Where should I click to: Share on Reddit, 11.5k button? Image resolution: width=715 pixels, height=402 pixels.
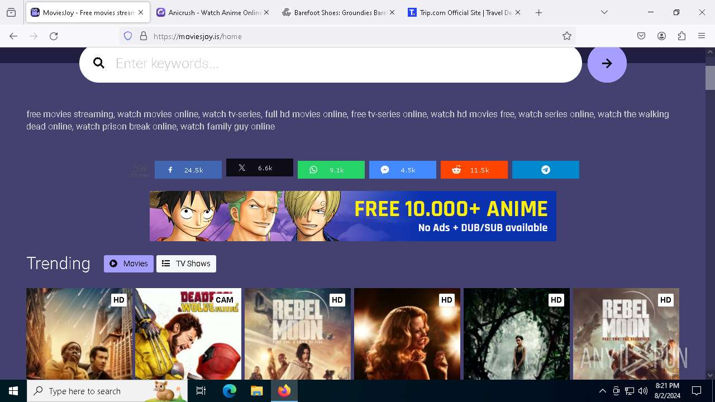tap(474, 170)
